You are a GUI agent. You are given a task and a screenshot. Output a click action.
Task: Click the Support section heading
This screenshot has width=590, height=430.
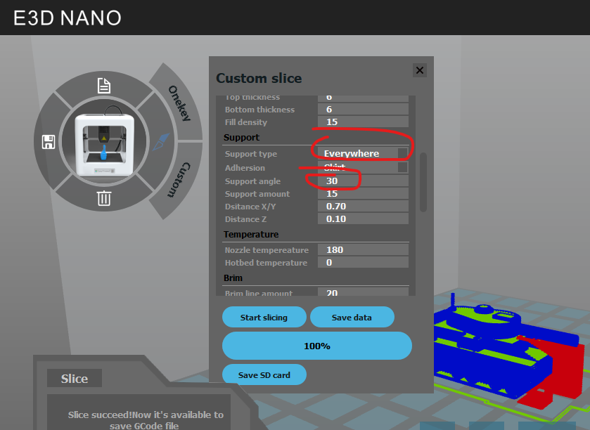pos(242,138)
